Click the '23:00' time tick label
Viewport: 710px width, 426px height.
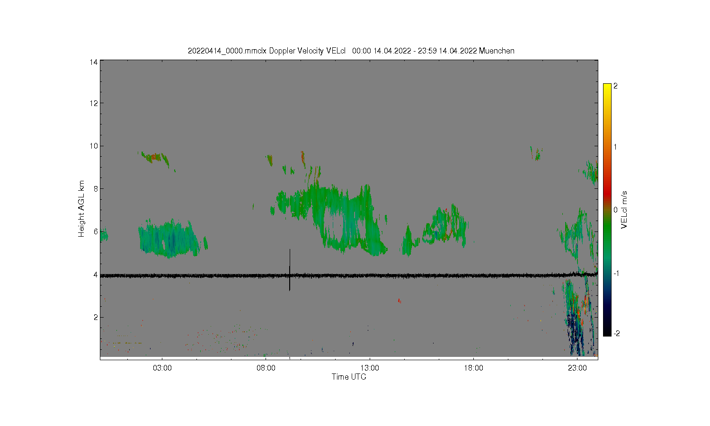tap(577, 368)
